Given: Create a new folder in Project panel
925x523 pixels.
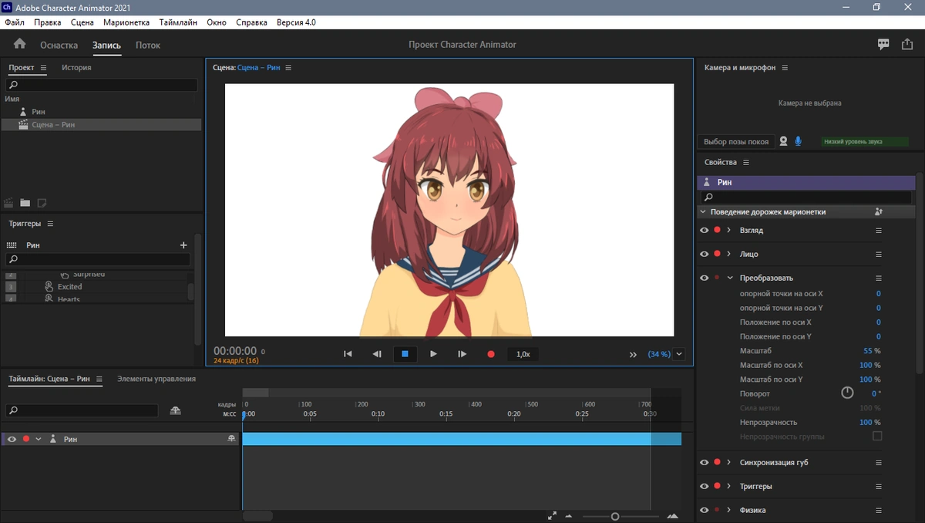Looking at the screenshot, I should point(25,203).
